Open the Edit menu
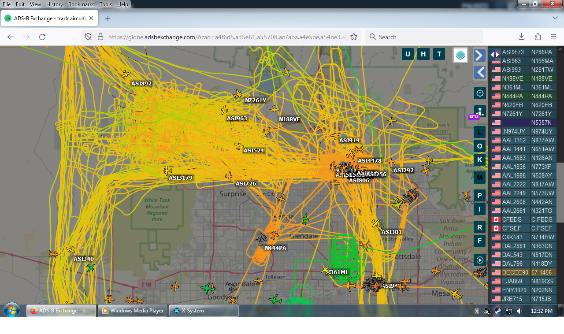The image size is (564, 334). pos(20,4)
